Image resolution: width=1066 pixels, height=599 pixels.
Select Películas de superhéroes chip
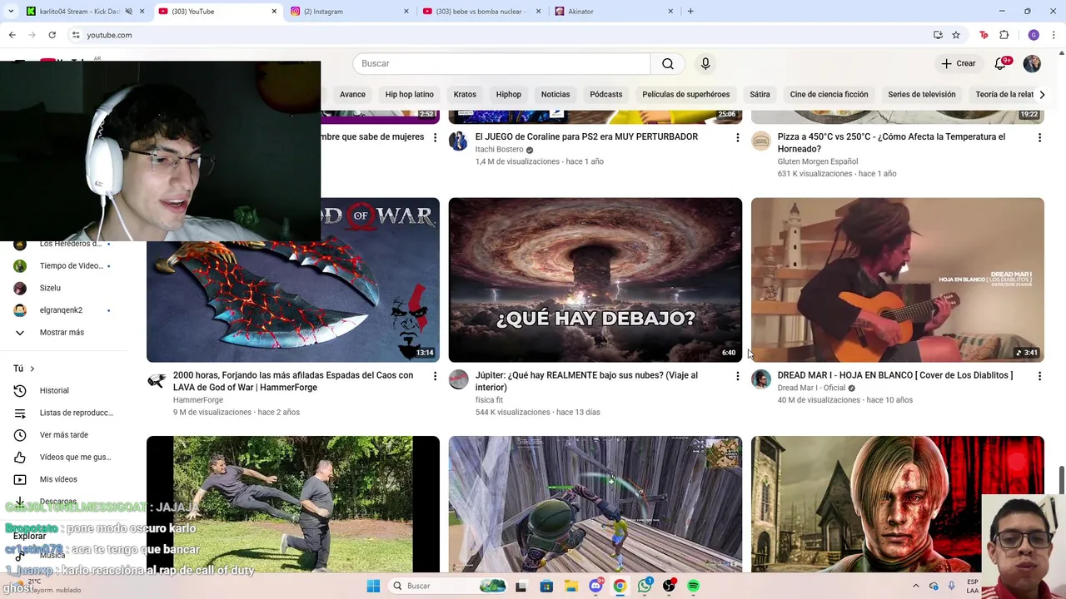[x=686, y=95]
